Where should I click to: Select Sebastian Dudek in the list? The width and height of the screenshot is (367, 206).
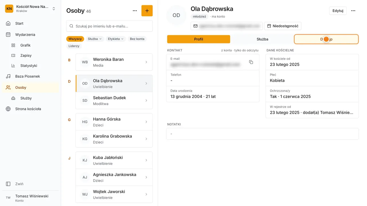pos(114,100)
